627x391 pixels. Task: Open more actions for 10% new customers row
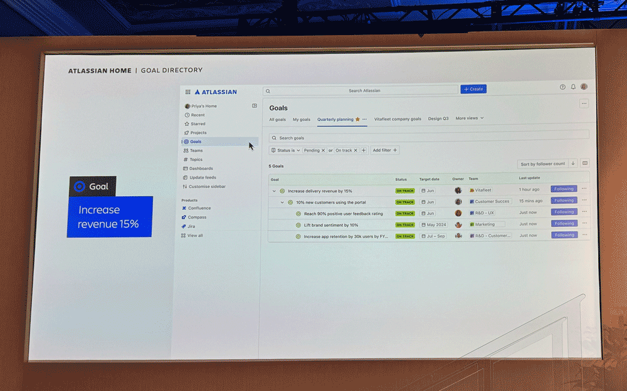(584, 200)
